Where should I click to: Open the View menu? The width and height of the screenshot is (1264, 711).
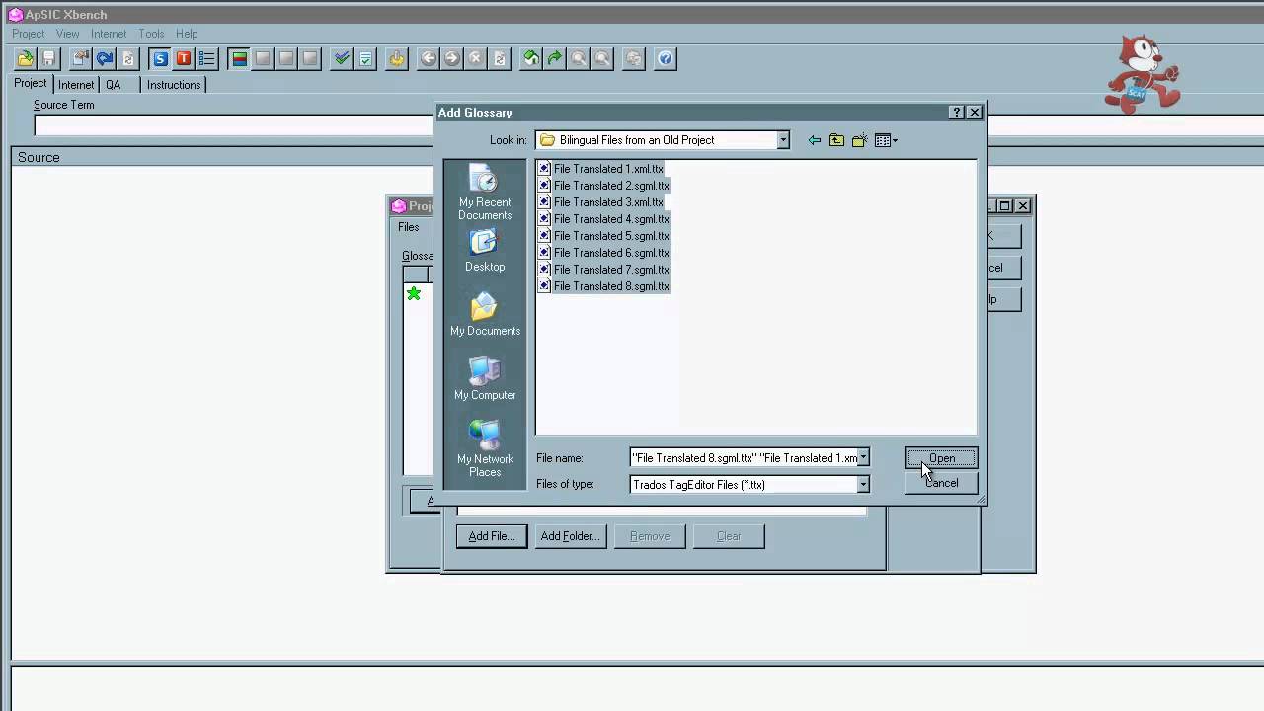tap(67, 34)
